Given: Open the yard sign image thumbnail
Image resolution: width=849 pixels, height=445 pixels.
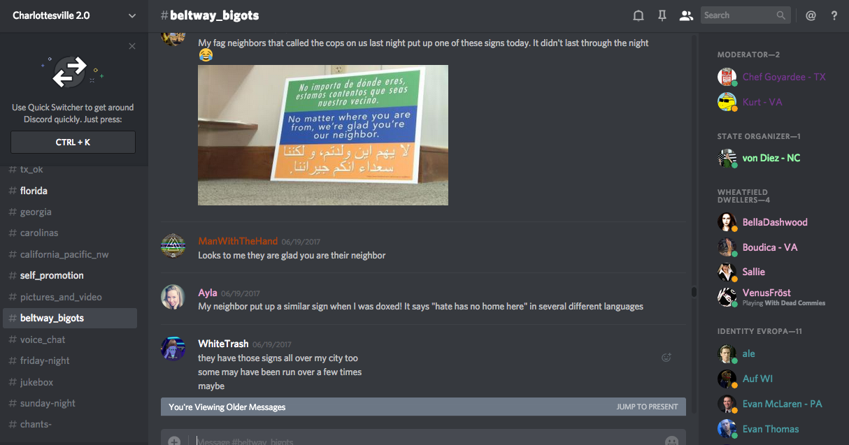Looking at the screenshot, I should (x=323, y=135).
